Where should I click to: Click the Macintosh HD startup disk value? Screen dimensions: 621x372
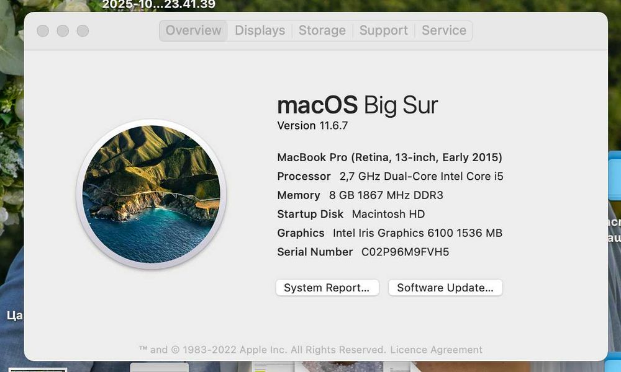388,215
